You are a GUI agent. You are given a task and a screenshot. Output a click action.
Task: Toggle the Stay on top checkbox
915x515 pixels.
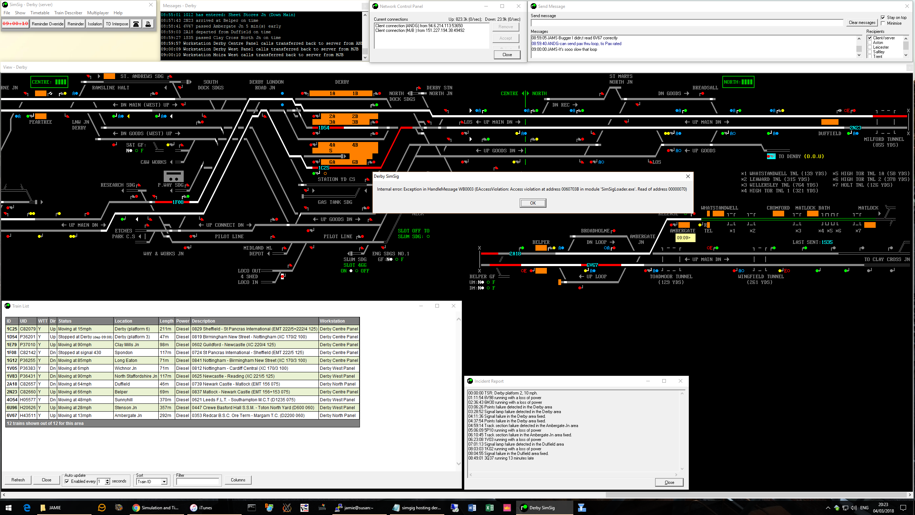pos(883,18)
